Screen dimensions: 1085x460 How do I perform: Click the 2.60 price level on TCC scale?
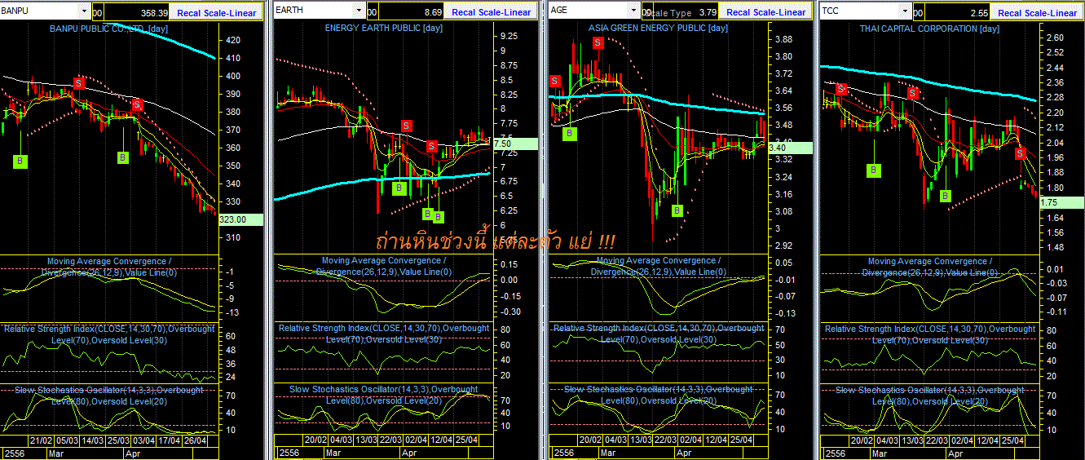pyautogui.click(x=1055, y=38)
